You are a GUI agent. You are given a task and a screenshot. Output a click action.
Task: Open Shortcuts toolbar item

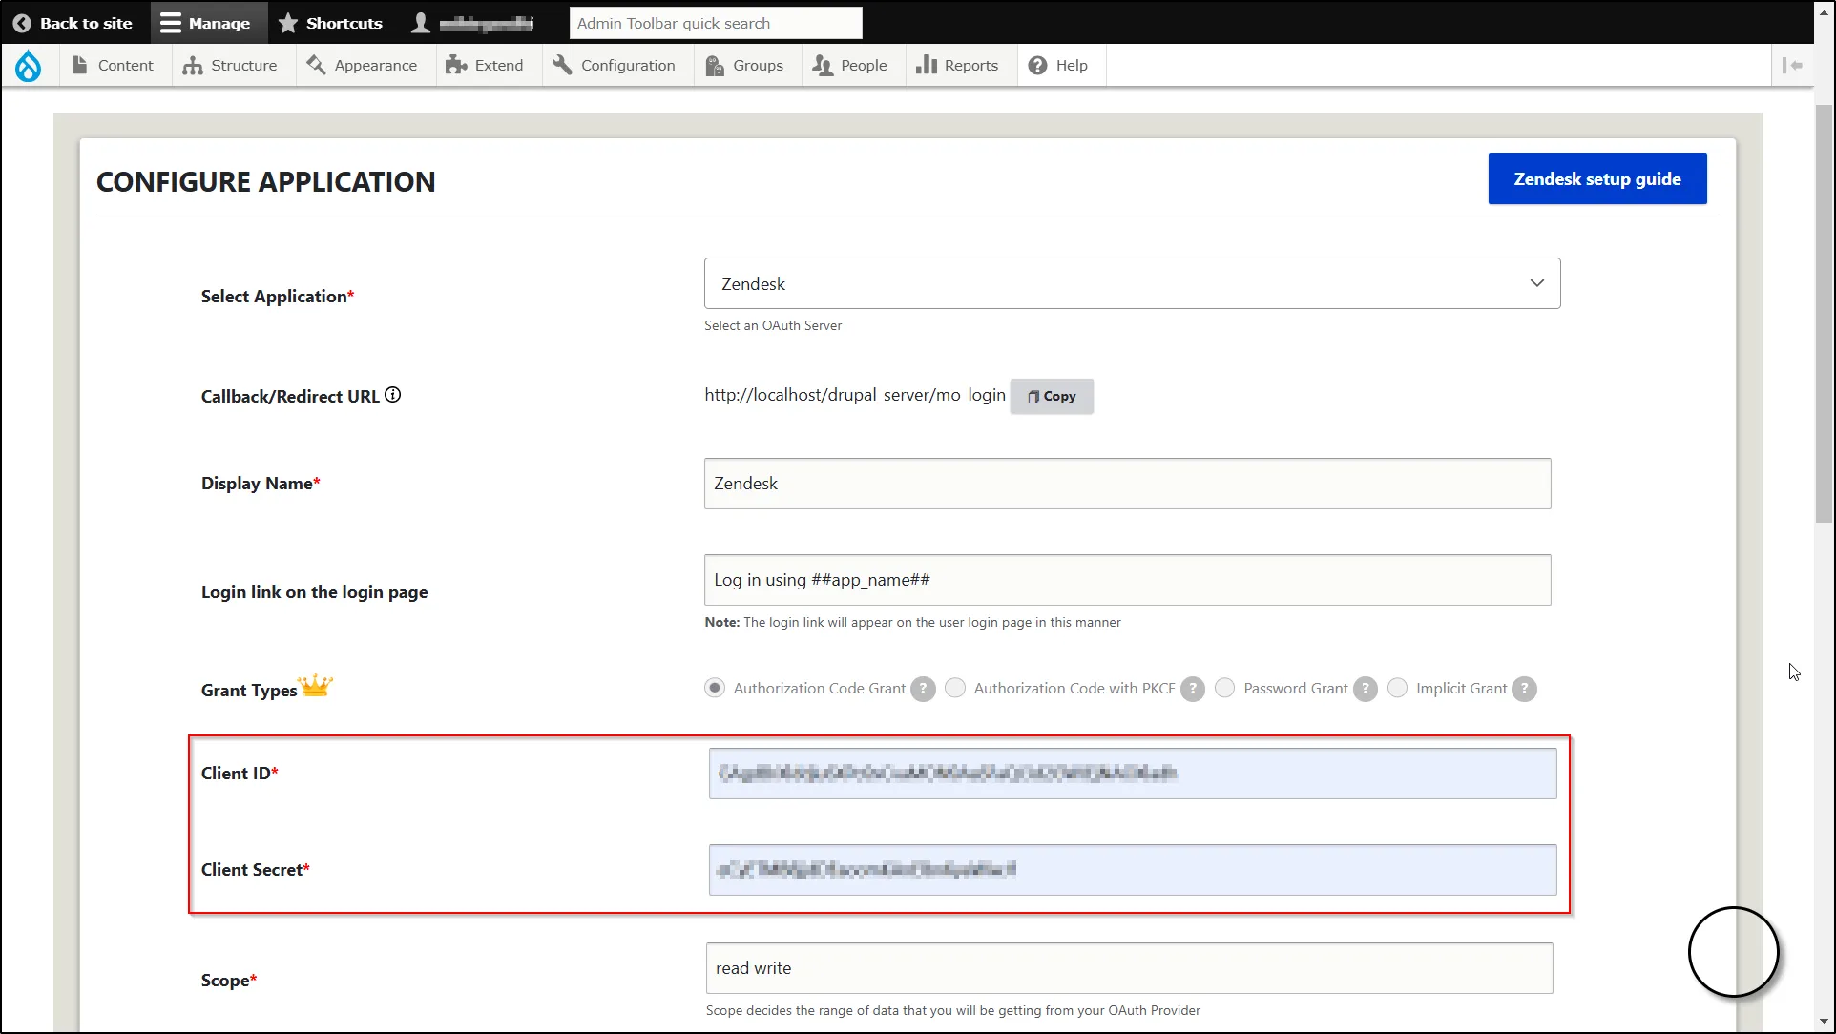(331, 23)
